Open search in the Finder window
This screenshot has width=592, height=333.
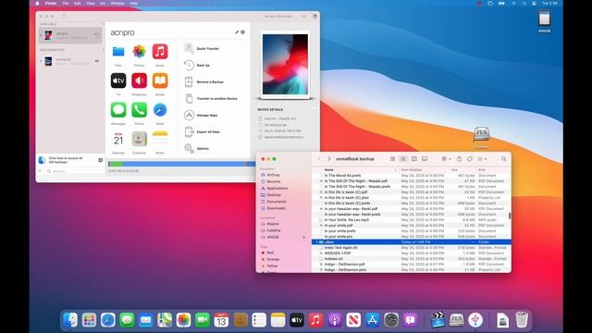coord(503,159)
